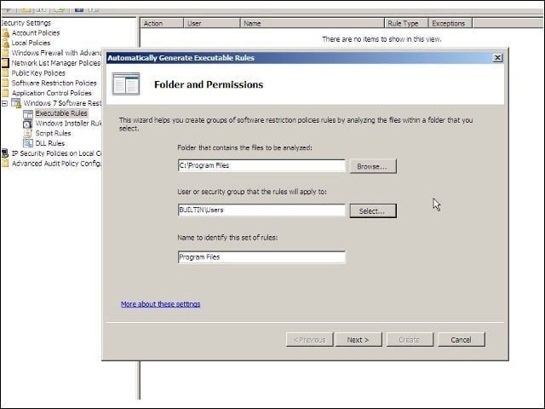Screen dimensions: 545x409
Task: Click the BUILTIN\Users group field
Action: pyautogui.click(x=261, y=210)
